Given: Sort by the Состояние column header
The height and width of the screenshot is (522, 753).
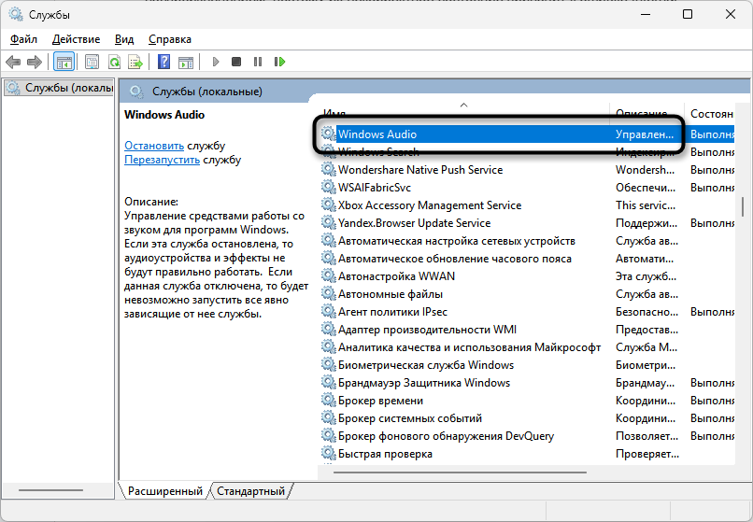Looking at the screenshot, I should 711,113.
